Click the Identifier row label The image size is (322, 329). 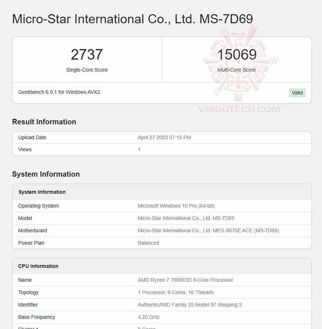tap(28, 305)
